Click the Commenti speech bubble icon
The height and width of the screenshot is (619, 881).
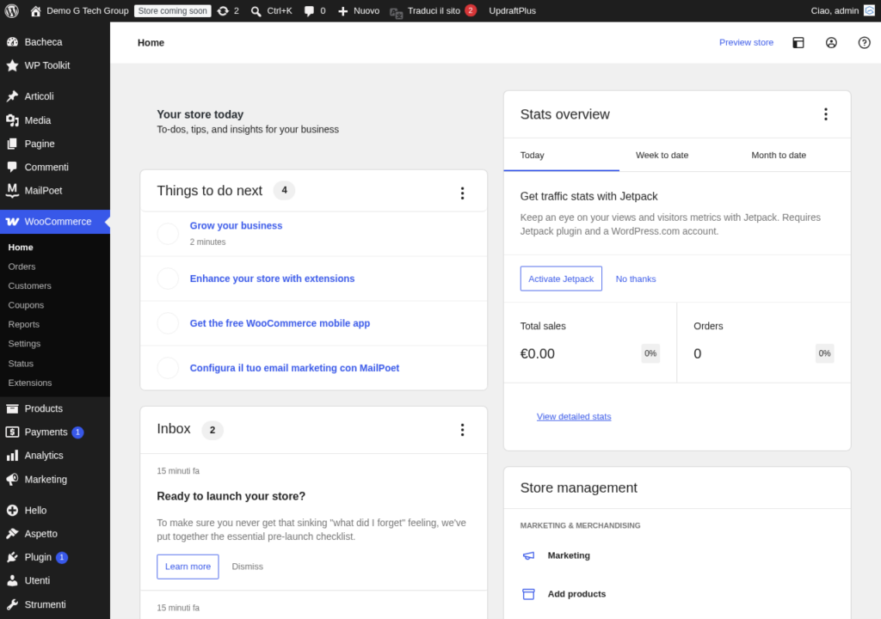(12, 167)
